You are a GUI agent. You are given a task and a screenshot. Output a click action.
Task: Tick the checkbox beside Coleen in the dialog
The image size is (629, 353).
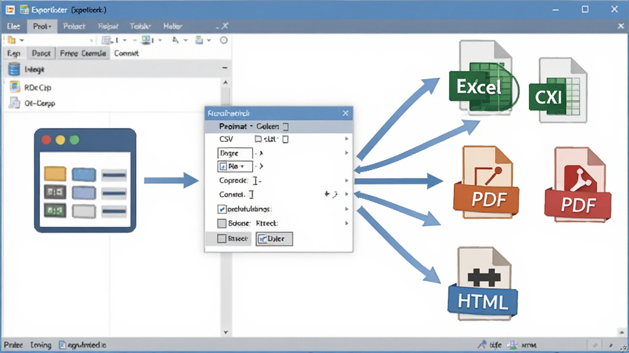286,127
